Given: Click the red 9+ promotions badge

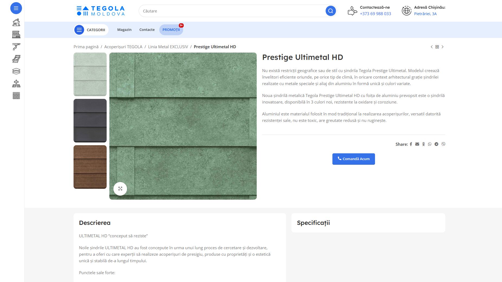Looking at the screenshot, I should click(x=181, y=25).
